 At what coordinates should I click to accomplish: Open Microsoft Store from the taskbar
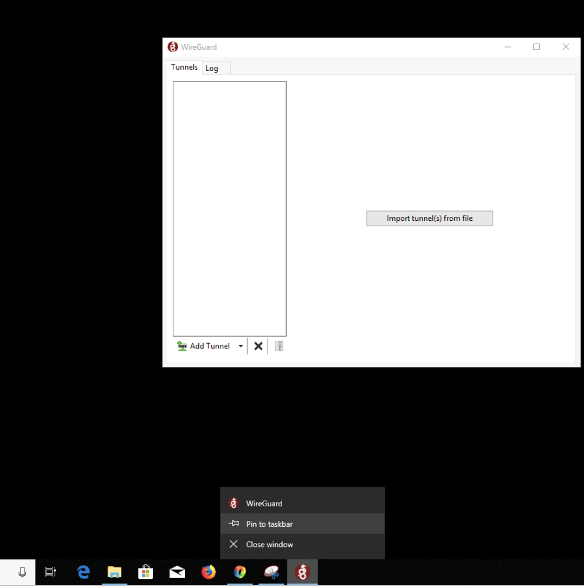coord(145,572)
